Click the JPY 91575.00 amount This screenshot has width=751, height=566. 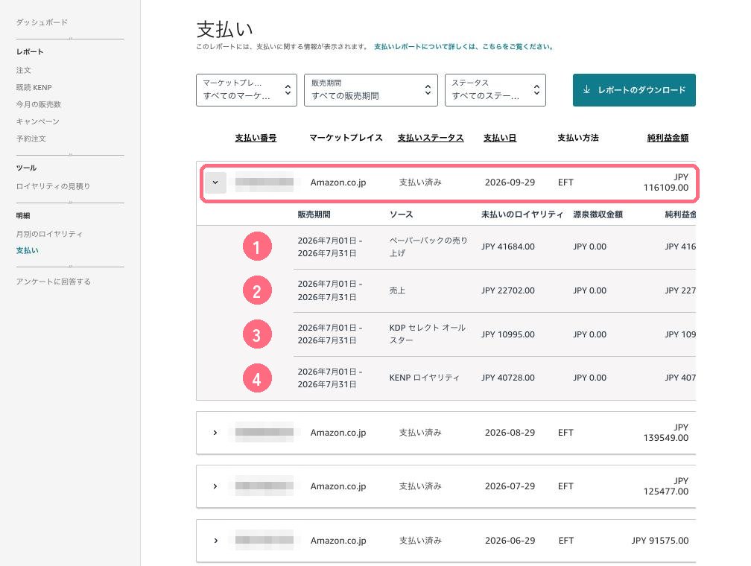(x=660, y=540)
